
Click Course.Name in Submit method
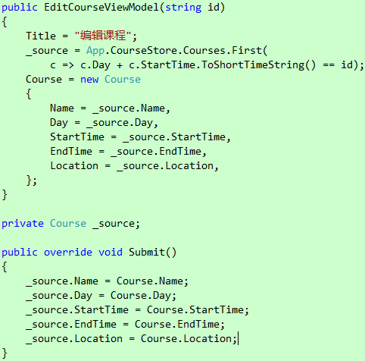coord(150,281)
